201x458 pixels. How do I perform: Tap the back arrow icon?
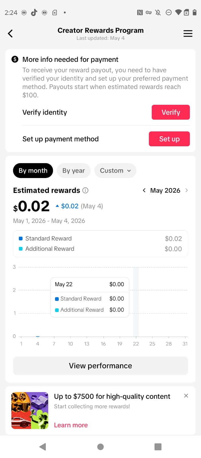[x=10, y=33]
